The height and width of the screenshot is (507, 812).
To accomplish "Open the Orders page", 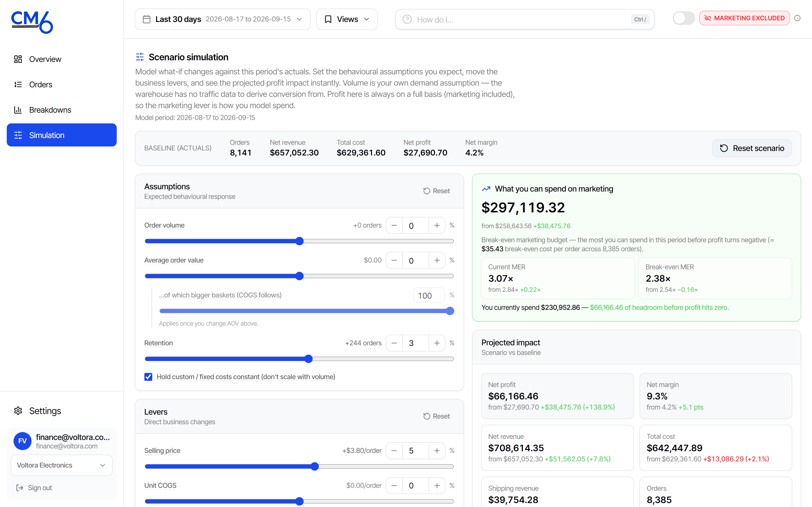I will tap(62, 84).
